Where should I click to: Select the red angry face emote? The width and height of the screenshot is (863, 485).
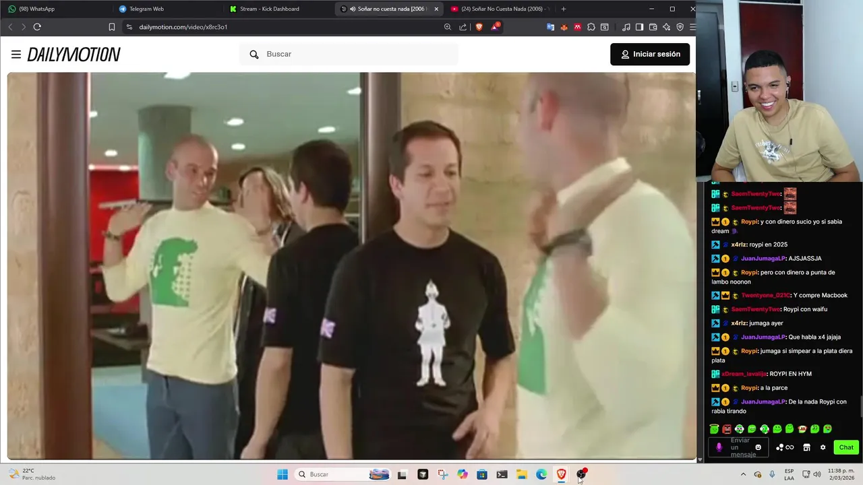pyautogui.click(x=727, y=429)
